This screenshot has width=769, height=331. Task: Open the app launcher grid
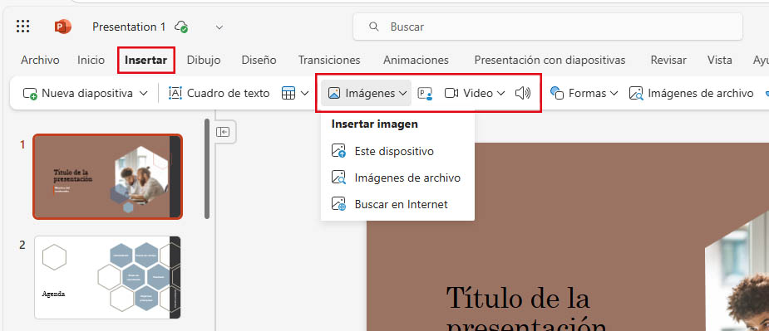[23, 27]
